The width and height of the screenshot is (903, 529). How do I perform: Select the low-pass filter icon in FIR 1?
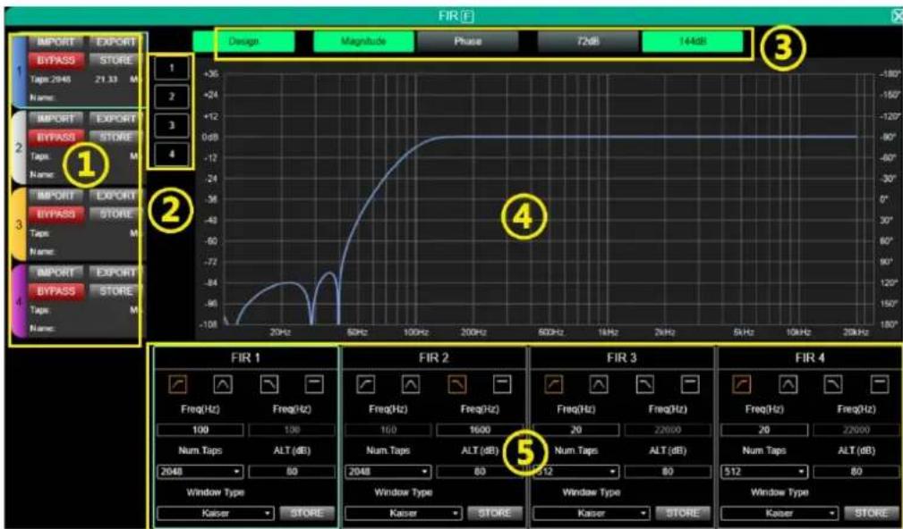coord(269,384)
